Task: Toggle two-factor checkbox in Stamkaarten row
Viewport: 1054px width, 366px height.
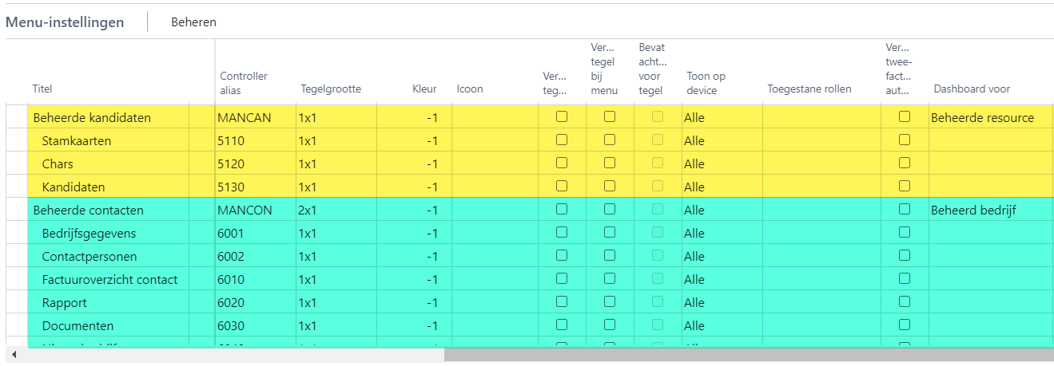Action: coord(905,140)
